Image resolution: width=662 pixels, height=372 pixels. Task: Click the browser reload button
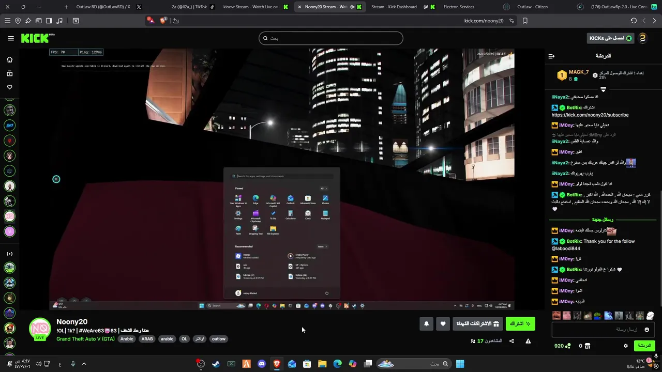coord(634,21)
